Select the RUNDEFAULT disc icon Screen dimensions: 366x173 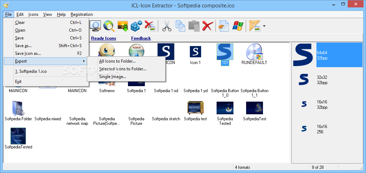click(254, 51)
